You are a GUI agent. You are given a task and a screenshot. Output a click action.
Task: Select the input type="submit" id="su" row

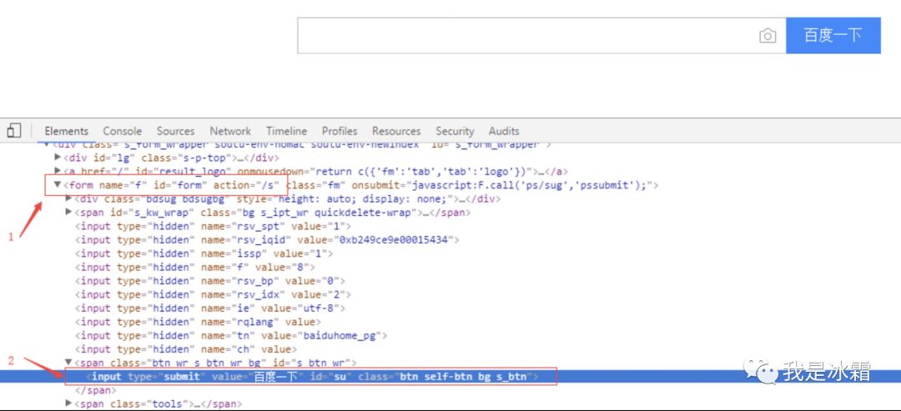[x=313, y=377]
